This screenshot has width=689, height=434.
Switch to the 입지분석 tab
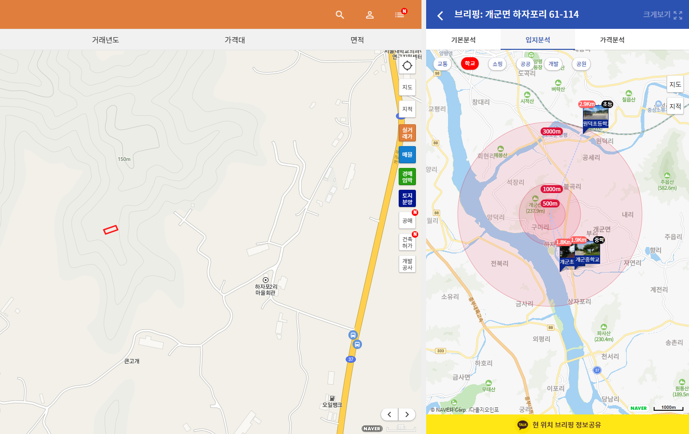[x=538, y=40]
